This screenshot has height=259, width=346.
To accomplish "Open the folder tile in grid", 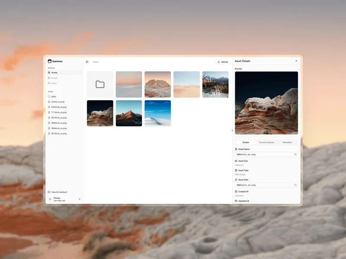I will pyautogui.click(x=100, y=84).
